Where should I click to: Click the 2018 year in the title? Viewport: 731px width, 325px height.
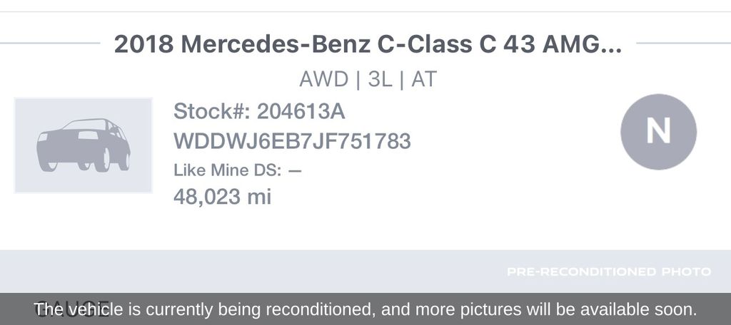click(x=143, y=44)
